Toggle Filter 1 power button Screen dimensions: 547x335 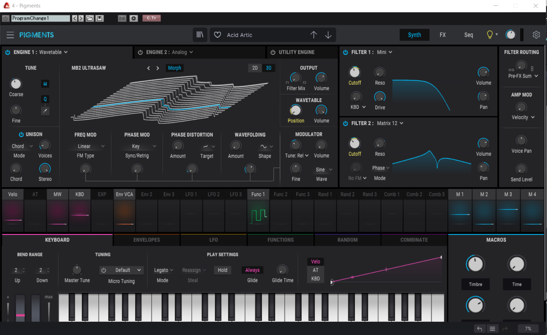[345, 52]
